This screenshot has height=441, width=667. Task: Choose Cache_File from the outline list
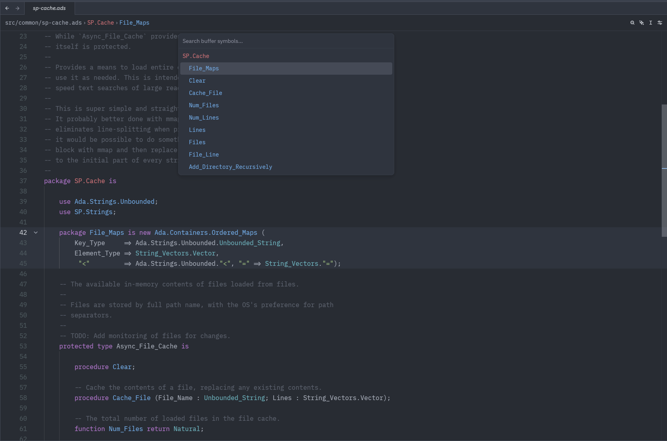pos(205,93)
